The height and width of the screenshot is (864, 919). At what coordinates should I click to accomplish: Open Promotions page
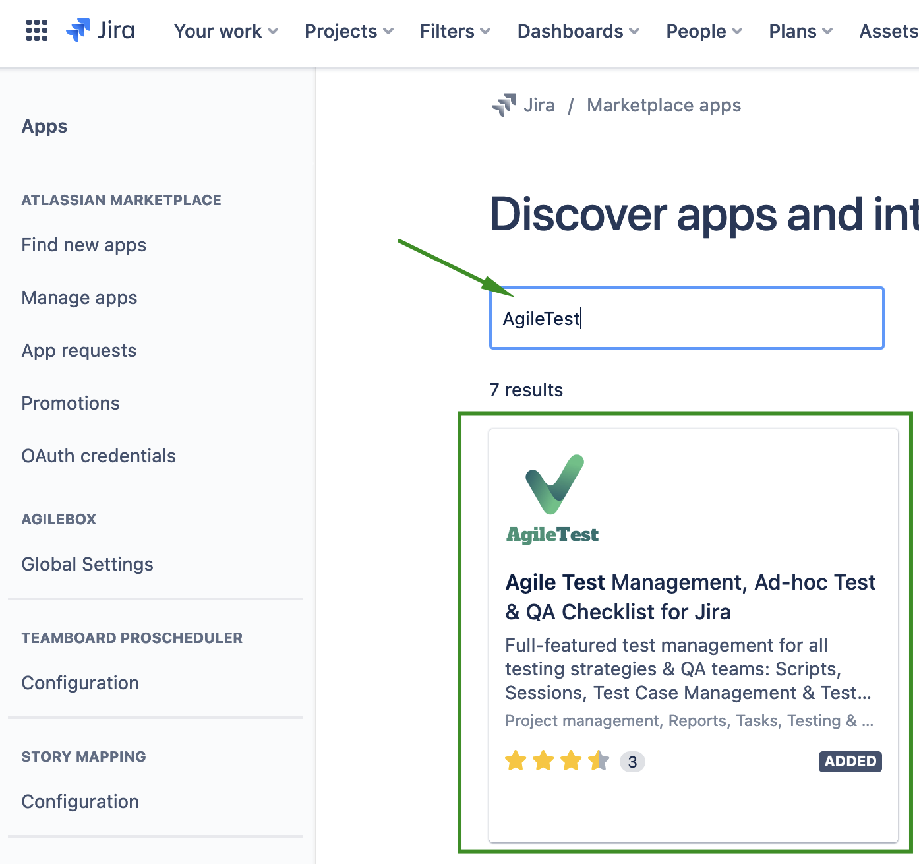click(x=71, y=403)
